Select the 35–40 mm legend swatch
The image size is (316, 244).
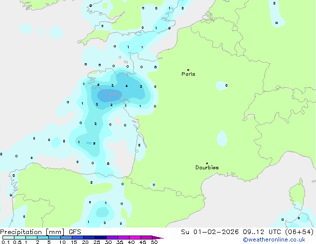[x=124, y=238]
